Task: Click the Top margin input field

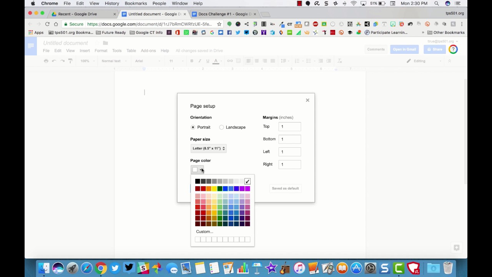Action: 290,127
